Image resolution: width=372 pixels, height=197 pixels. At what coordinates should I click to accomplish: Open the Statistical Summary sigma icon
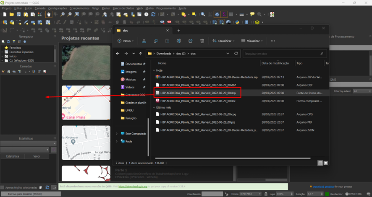[x=224, y=14]
